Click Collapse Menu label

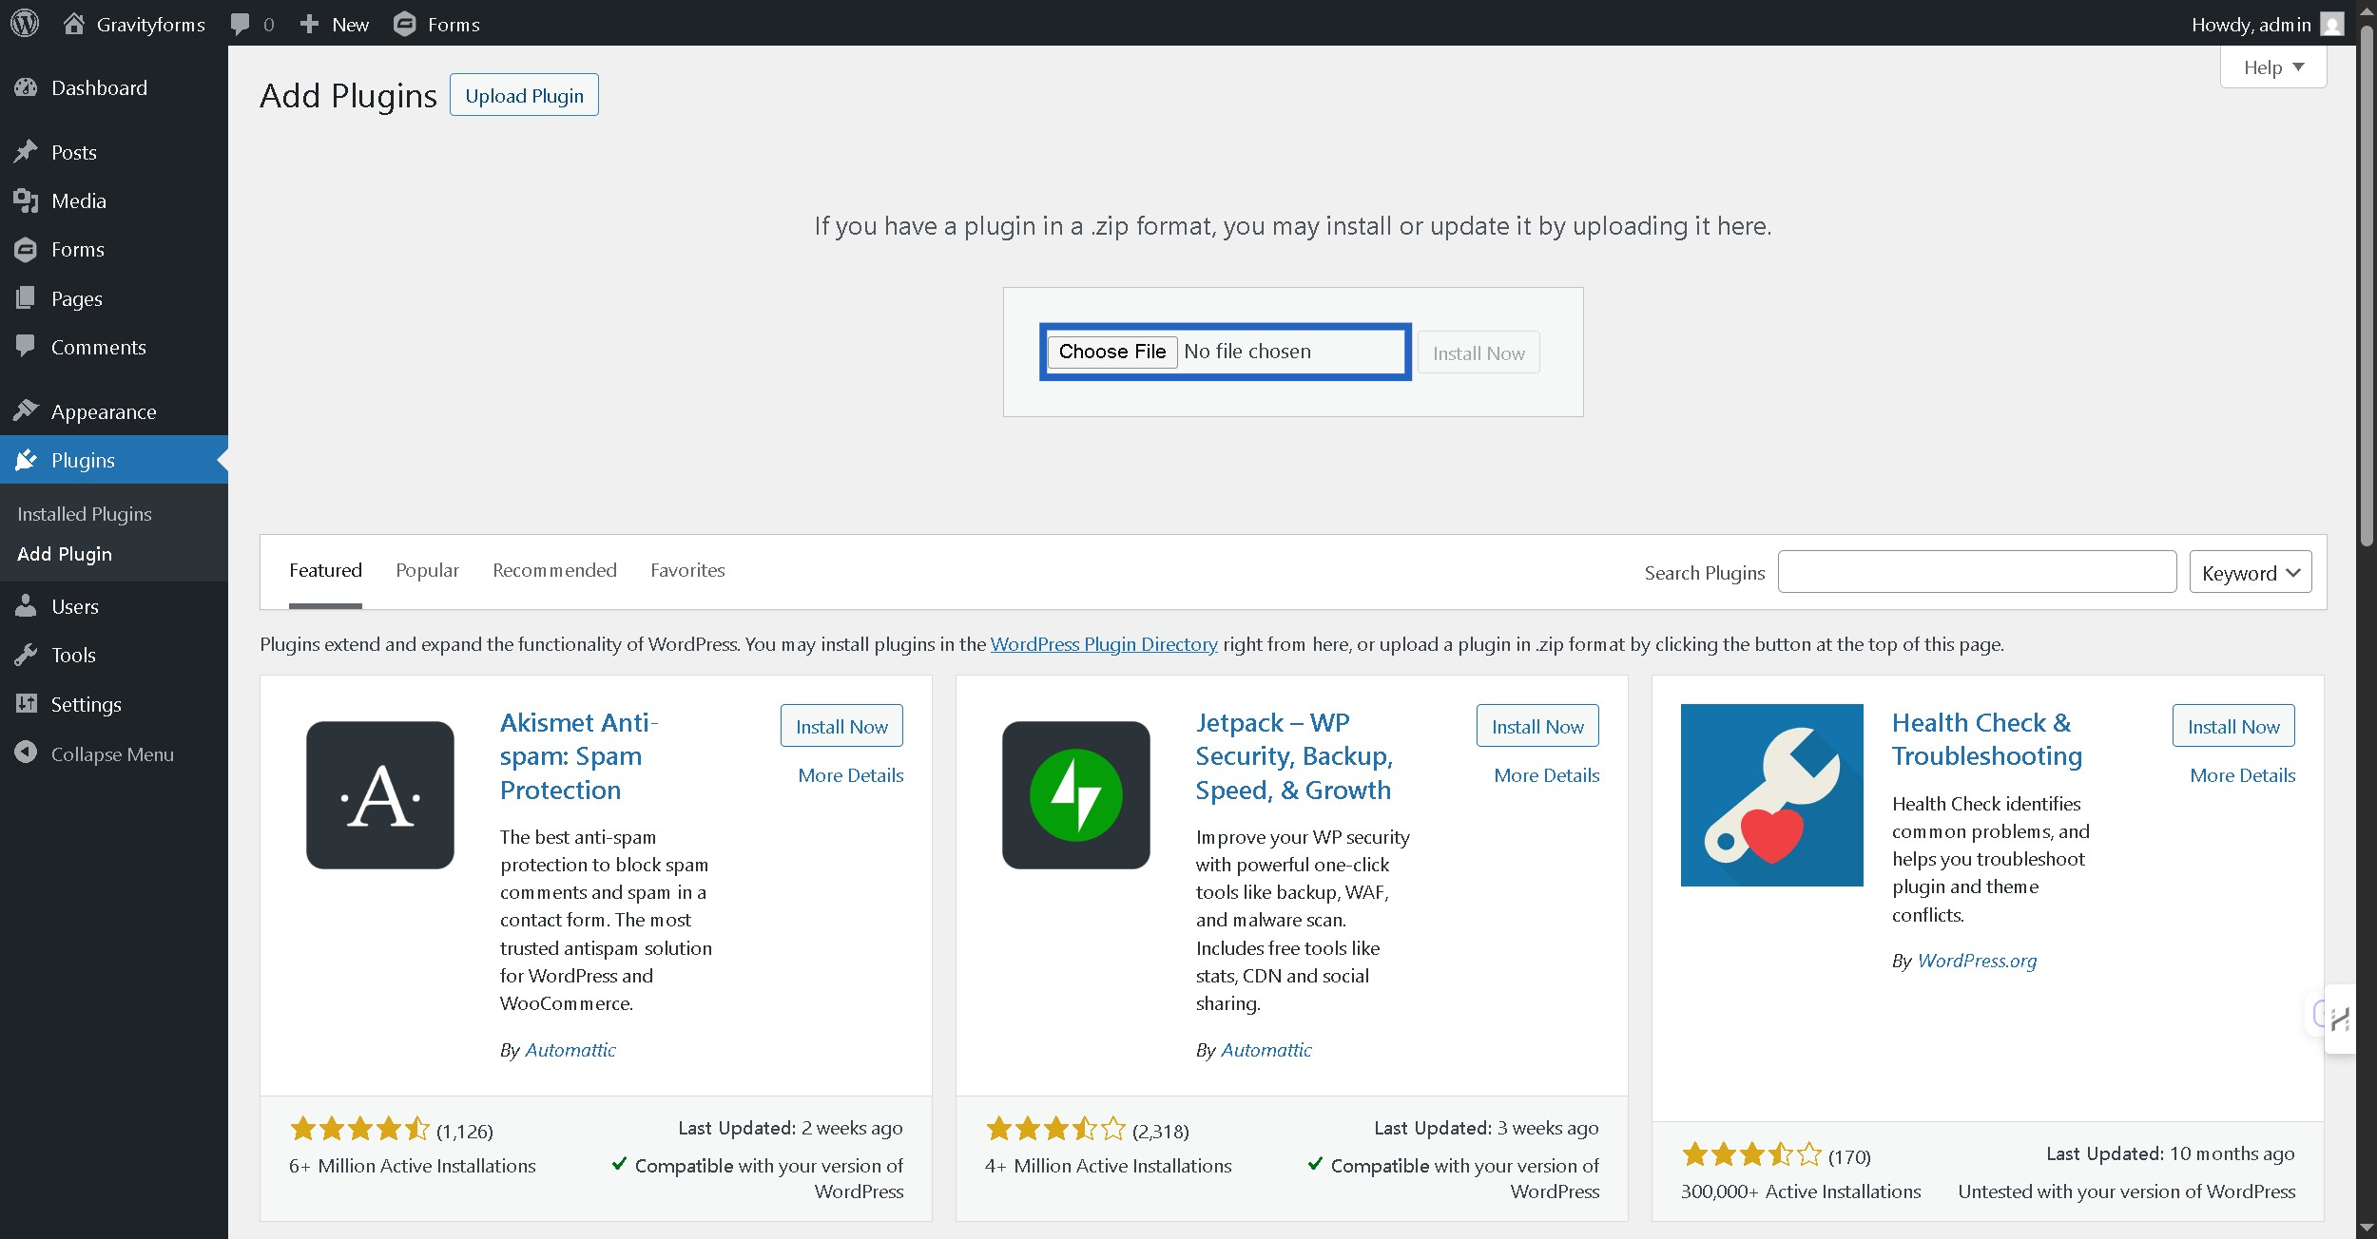coord(112,754)
